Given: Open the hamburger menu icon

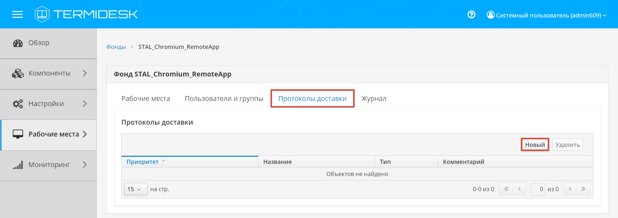Looking at the screenshot, I should (x=17, y=14).
